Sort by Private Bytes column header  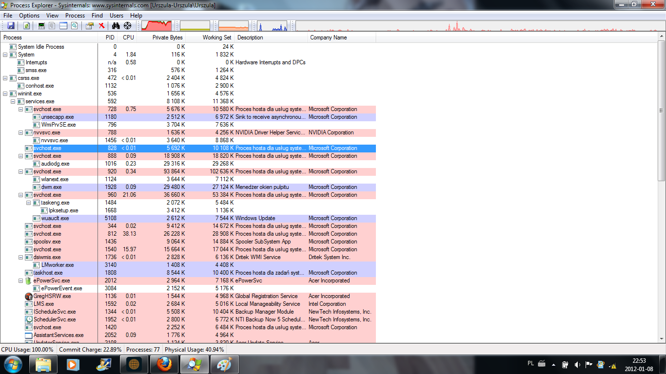pos(162,37)
